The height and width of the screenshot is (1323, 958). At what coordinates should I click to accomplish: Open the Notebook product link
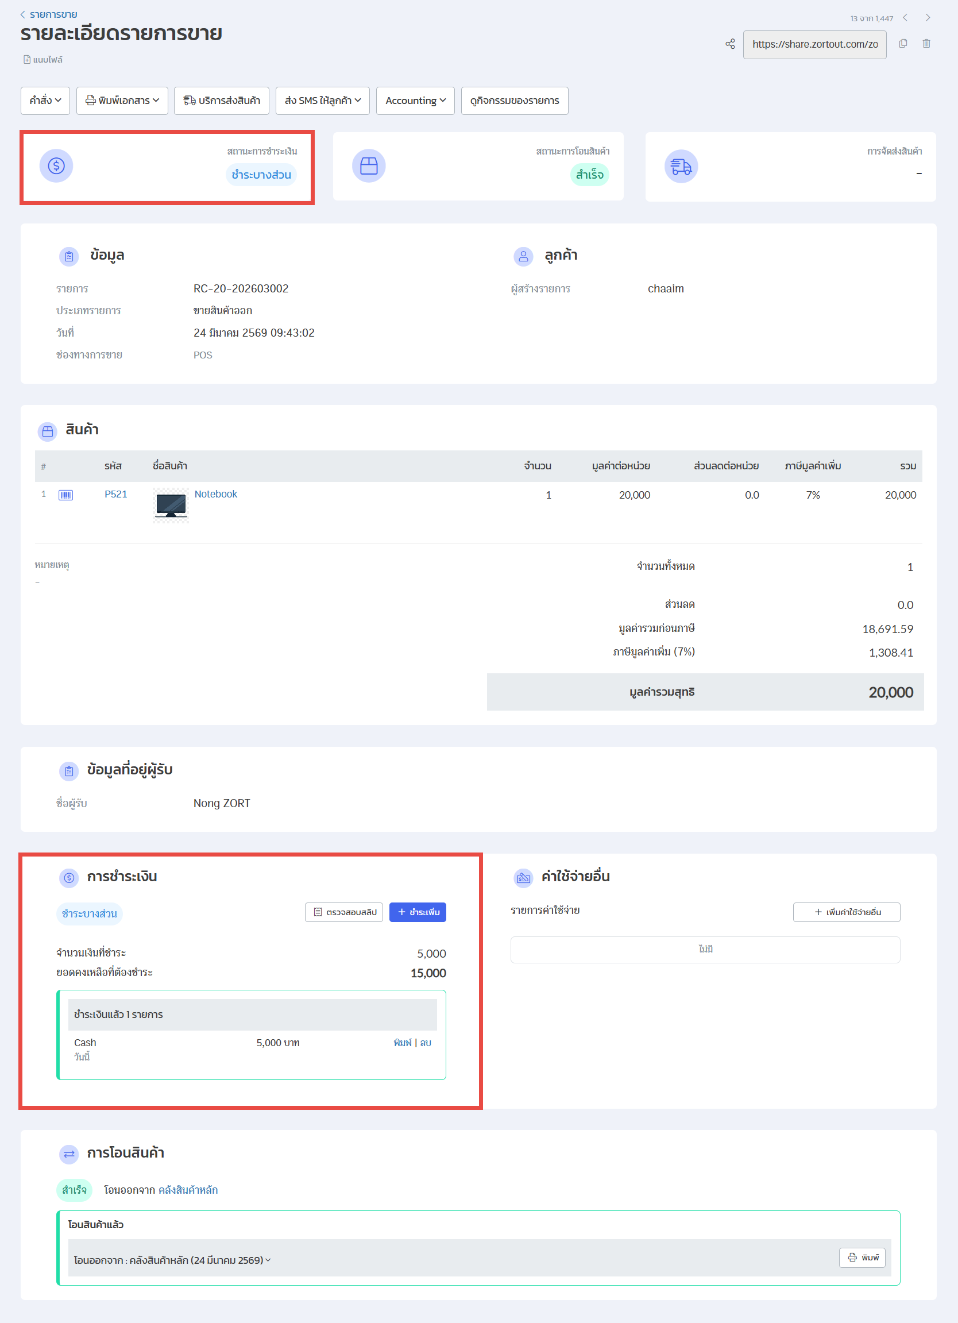[216, 494]
